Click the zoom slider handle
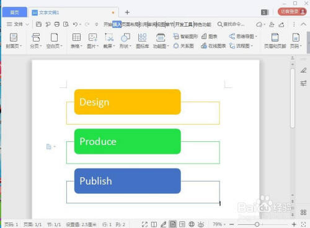Image resolution: width=310 pixels, height=228 pixels. (x=257, y=224)
